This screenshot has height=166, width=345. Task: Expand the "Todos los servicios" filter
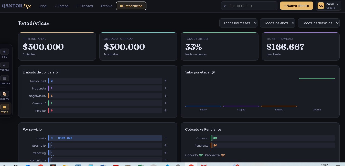click(x=318, y=23)
